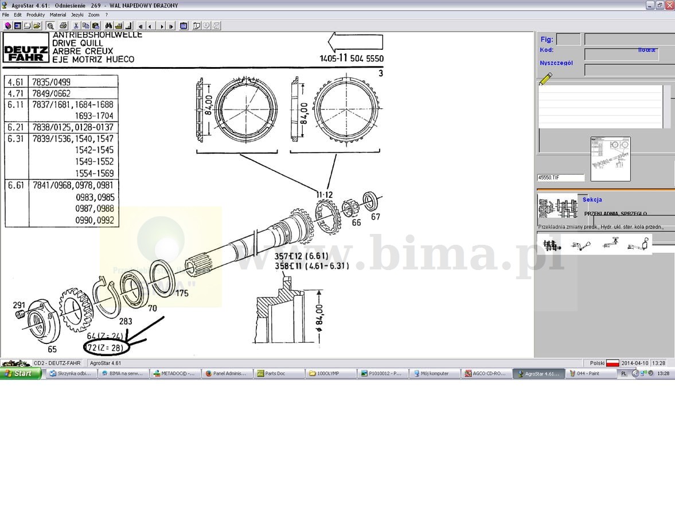Click the 45550.TIF page thumbnail preview

[610, 159]
